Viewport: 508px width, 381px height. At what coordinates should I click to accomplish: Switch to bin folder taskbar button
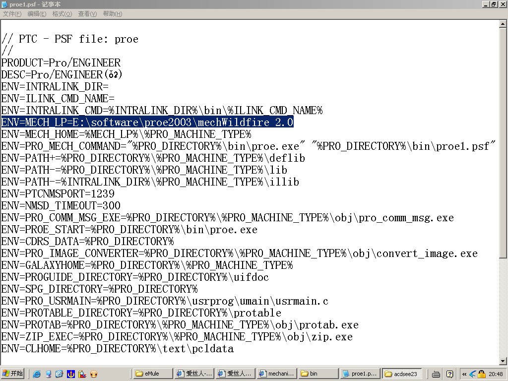click(x=318, y=374)
